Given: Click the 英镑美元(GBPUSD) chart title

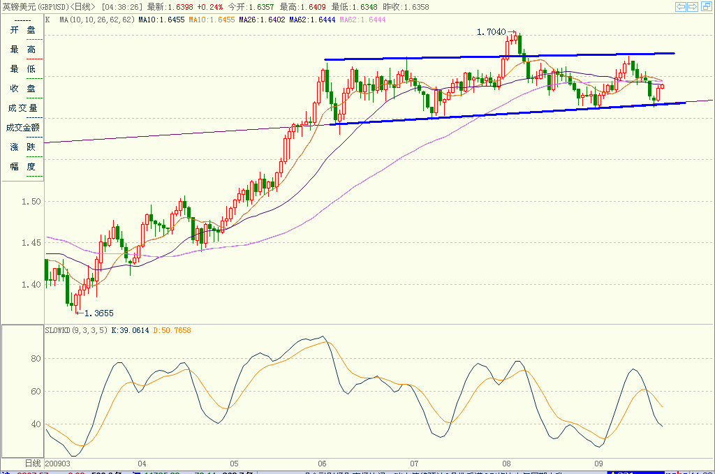Looking at the screenshot, I should pos(36,7).
